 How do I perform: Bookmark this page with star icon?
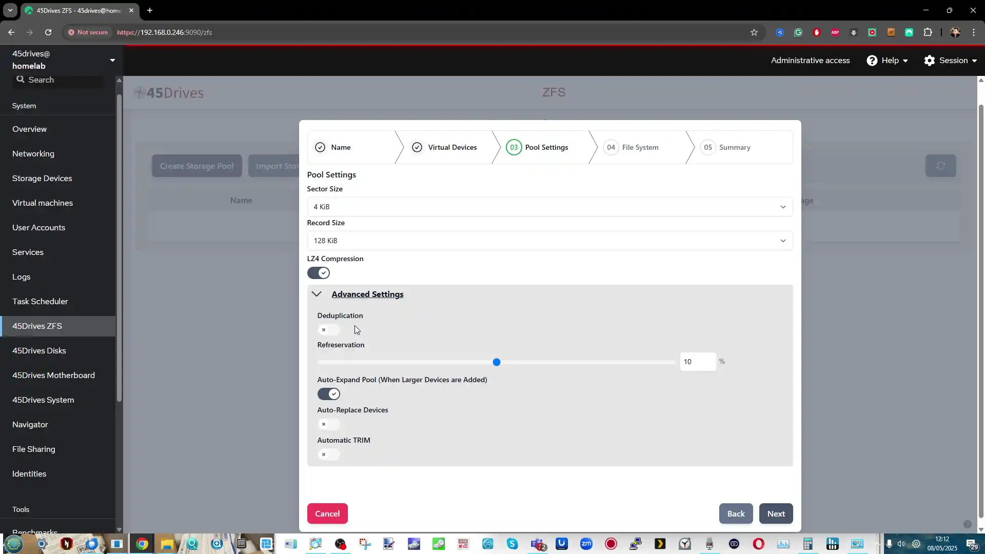coord(754,32)
